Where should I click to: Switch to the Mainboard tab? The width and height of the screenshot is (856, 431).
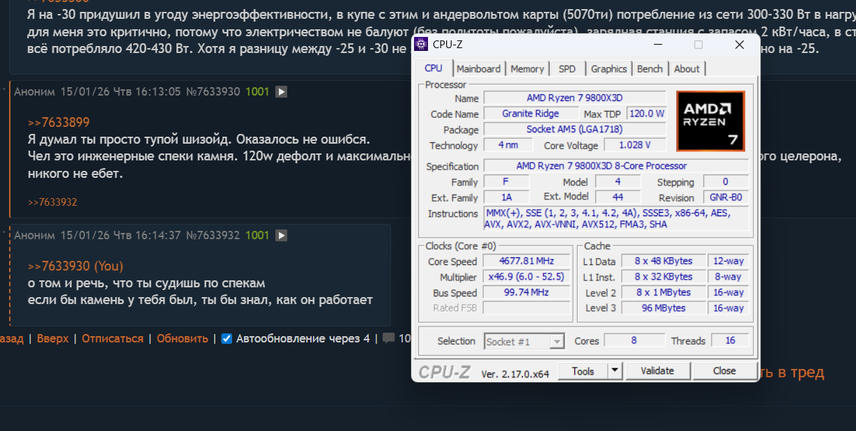coord(478,68)
